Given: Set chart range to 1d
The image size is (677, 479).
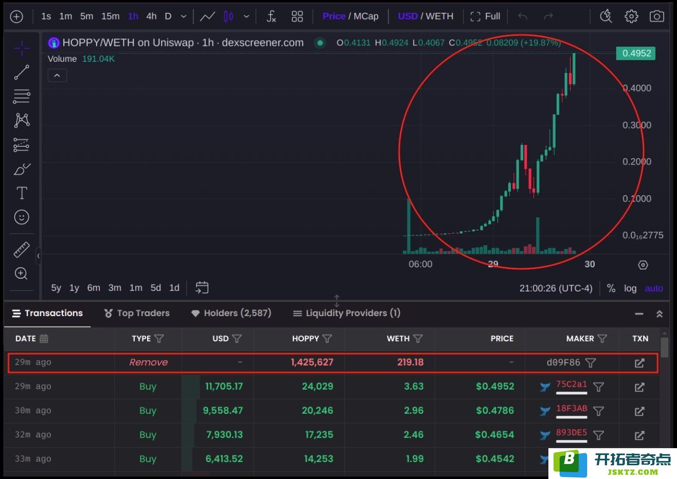Looking at the screenshot, I should [174, 288].
